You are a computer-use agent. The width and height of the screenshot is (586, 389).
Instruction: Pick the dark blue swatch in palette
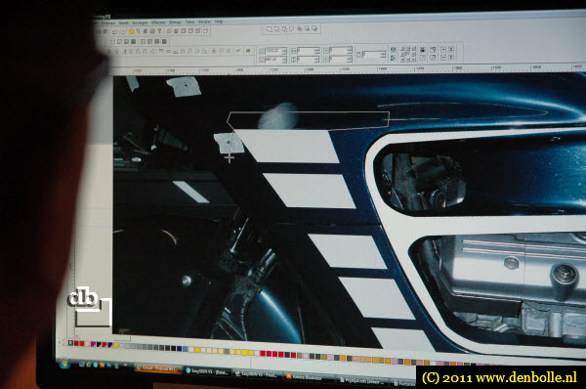pos(180,349)
